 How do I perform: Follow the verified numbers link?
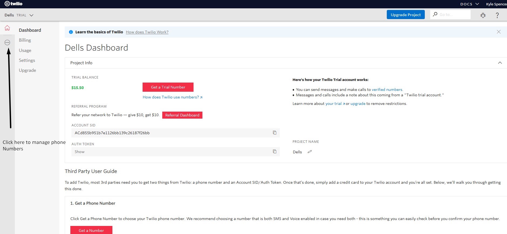(x=387, y=90)
